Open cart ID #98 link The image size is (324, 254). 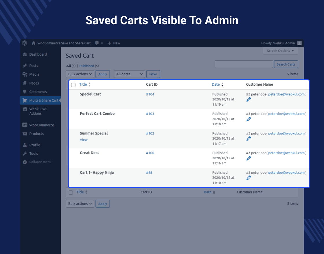[x=149, y=173]
